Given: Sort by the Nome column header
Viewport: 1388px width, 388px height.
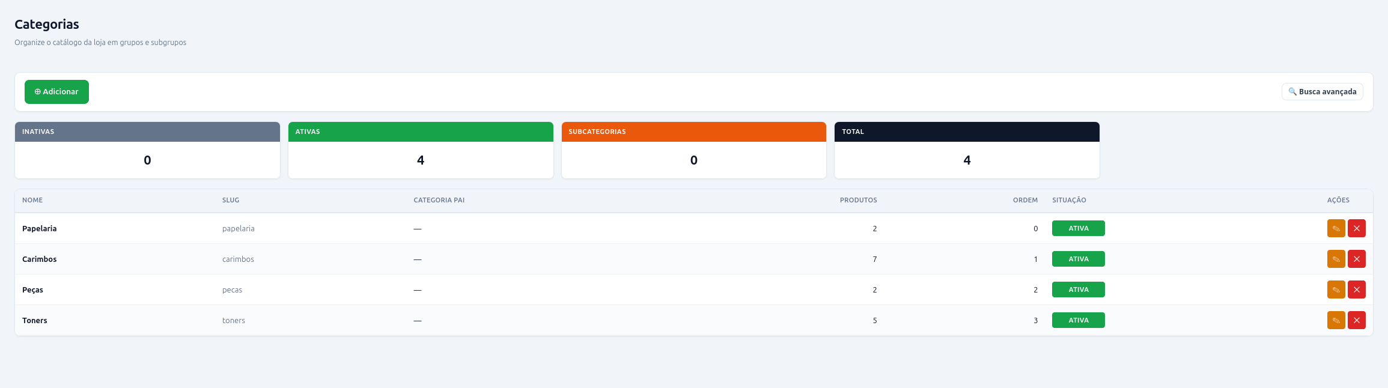Looking at the screenshot, I should pos(32,200).
